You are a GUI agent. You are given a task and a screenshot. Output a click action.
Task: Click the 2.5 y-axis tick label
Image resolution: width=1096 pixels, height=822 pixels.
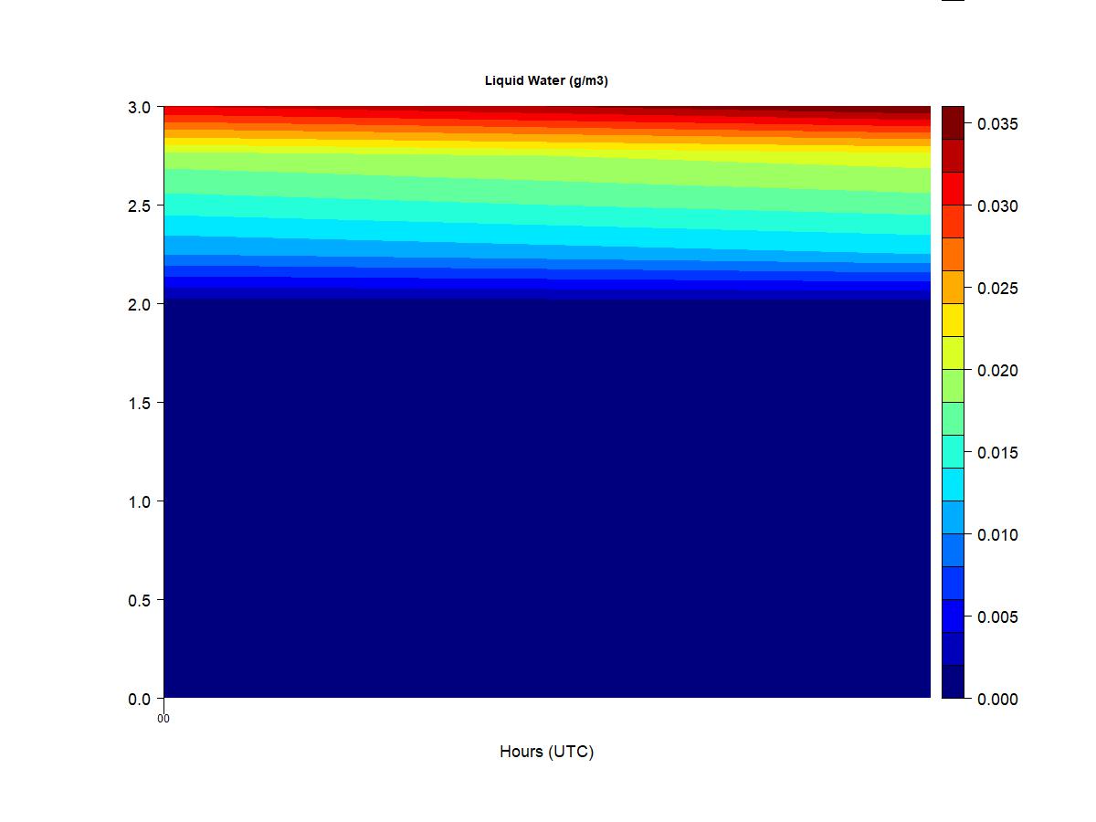140,205
